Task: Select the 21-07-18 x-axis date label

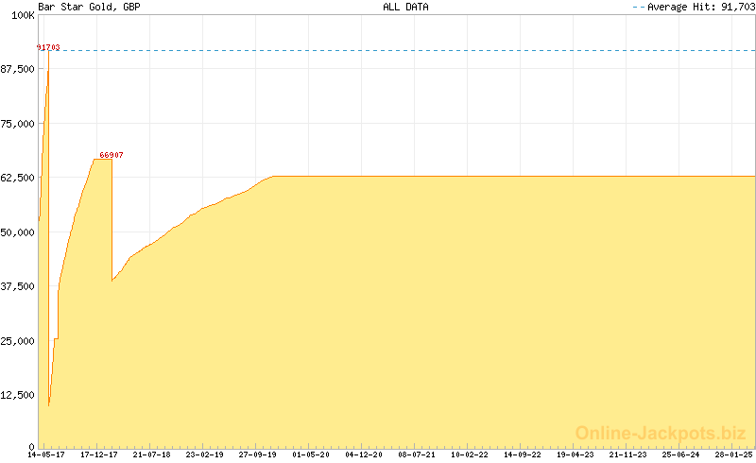Action: click(x=152, y=454)
